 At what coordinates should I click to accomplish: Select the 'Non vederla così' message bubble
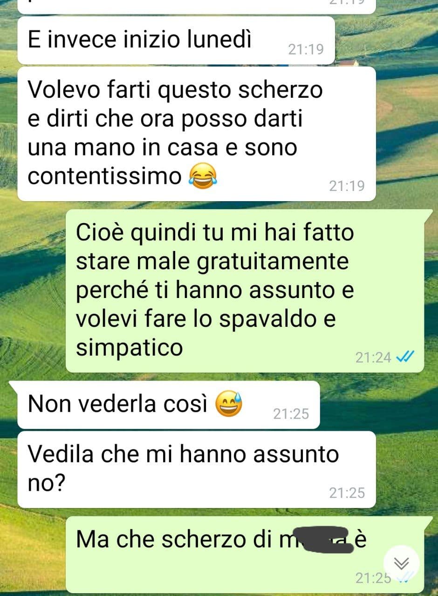click(169, 405)
